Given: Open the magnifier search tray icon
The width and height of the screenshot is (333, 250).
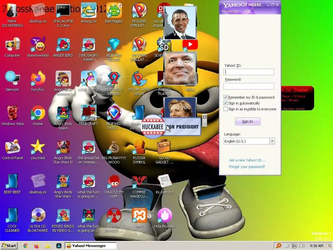Looking at the screenshot, I should point(278,246).
